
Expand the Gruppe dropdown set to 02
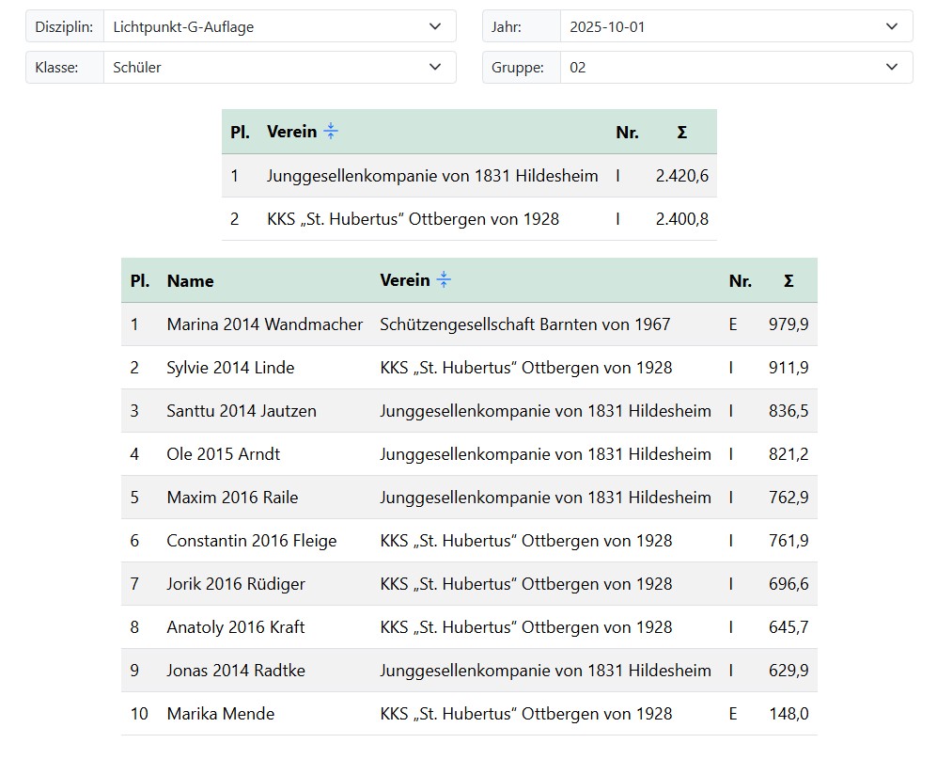735,68
